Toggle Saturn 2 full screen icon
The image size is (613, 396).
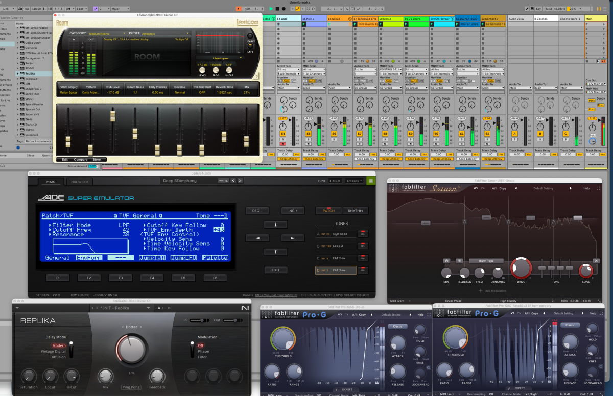click(x=599, y=188)
